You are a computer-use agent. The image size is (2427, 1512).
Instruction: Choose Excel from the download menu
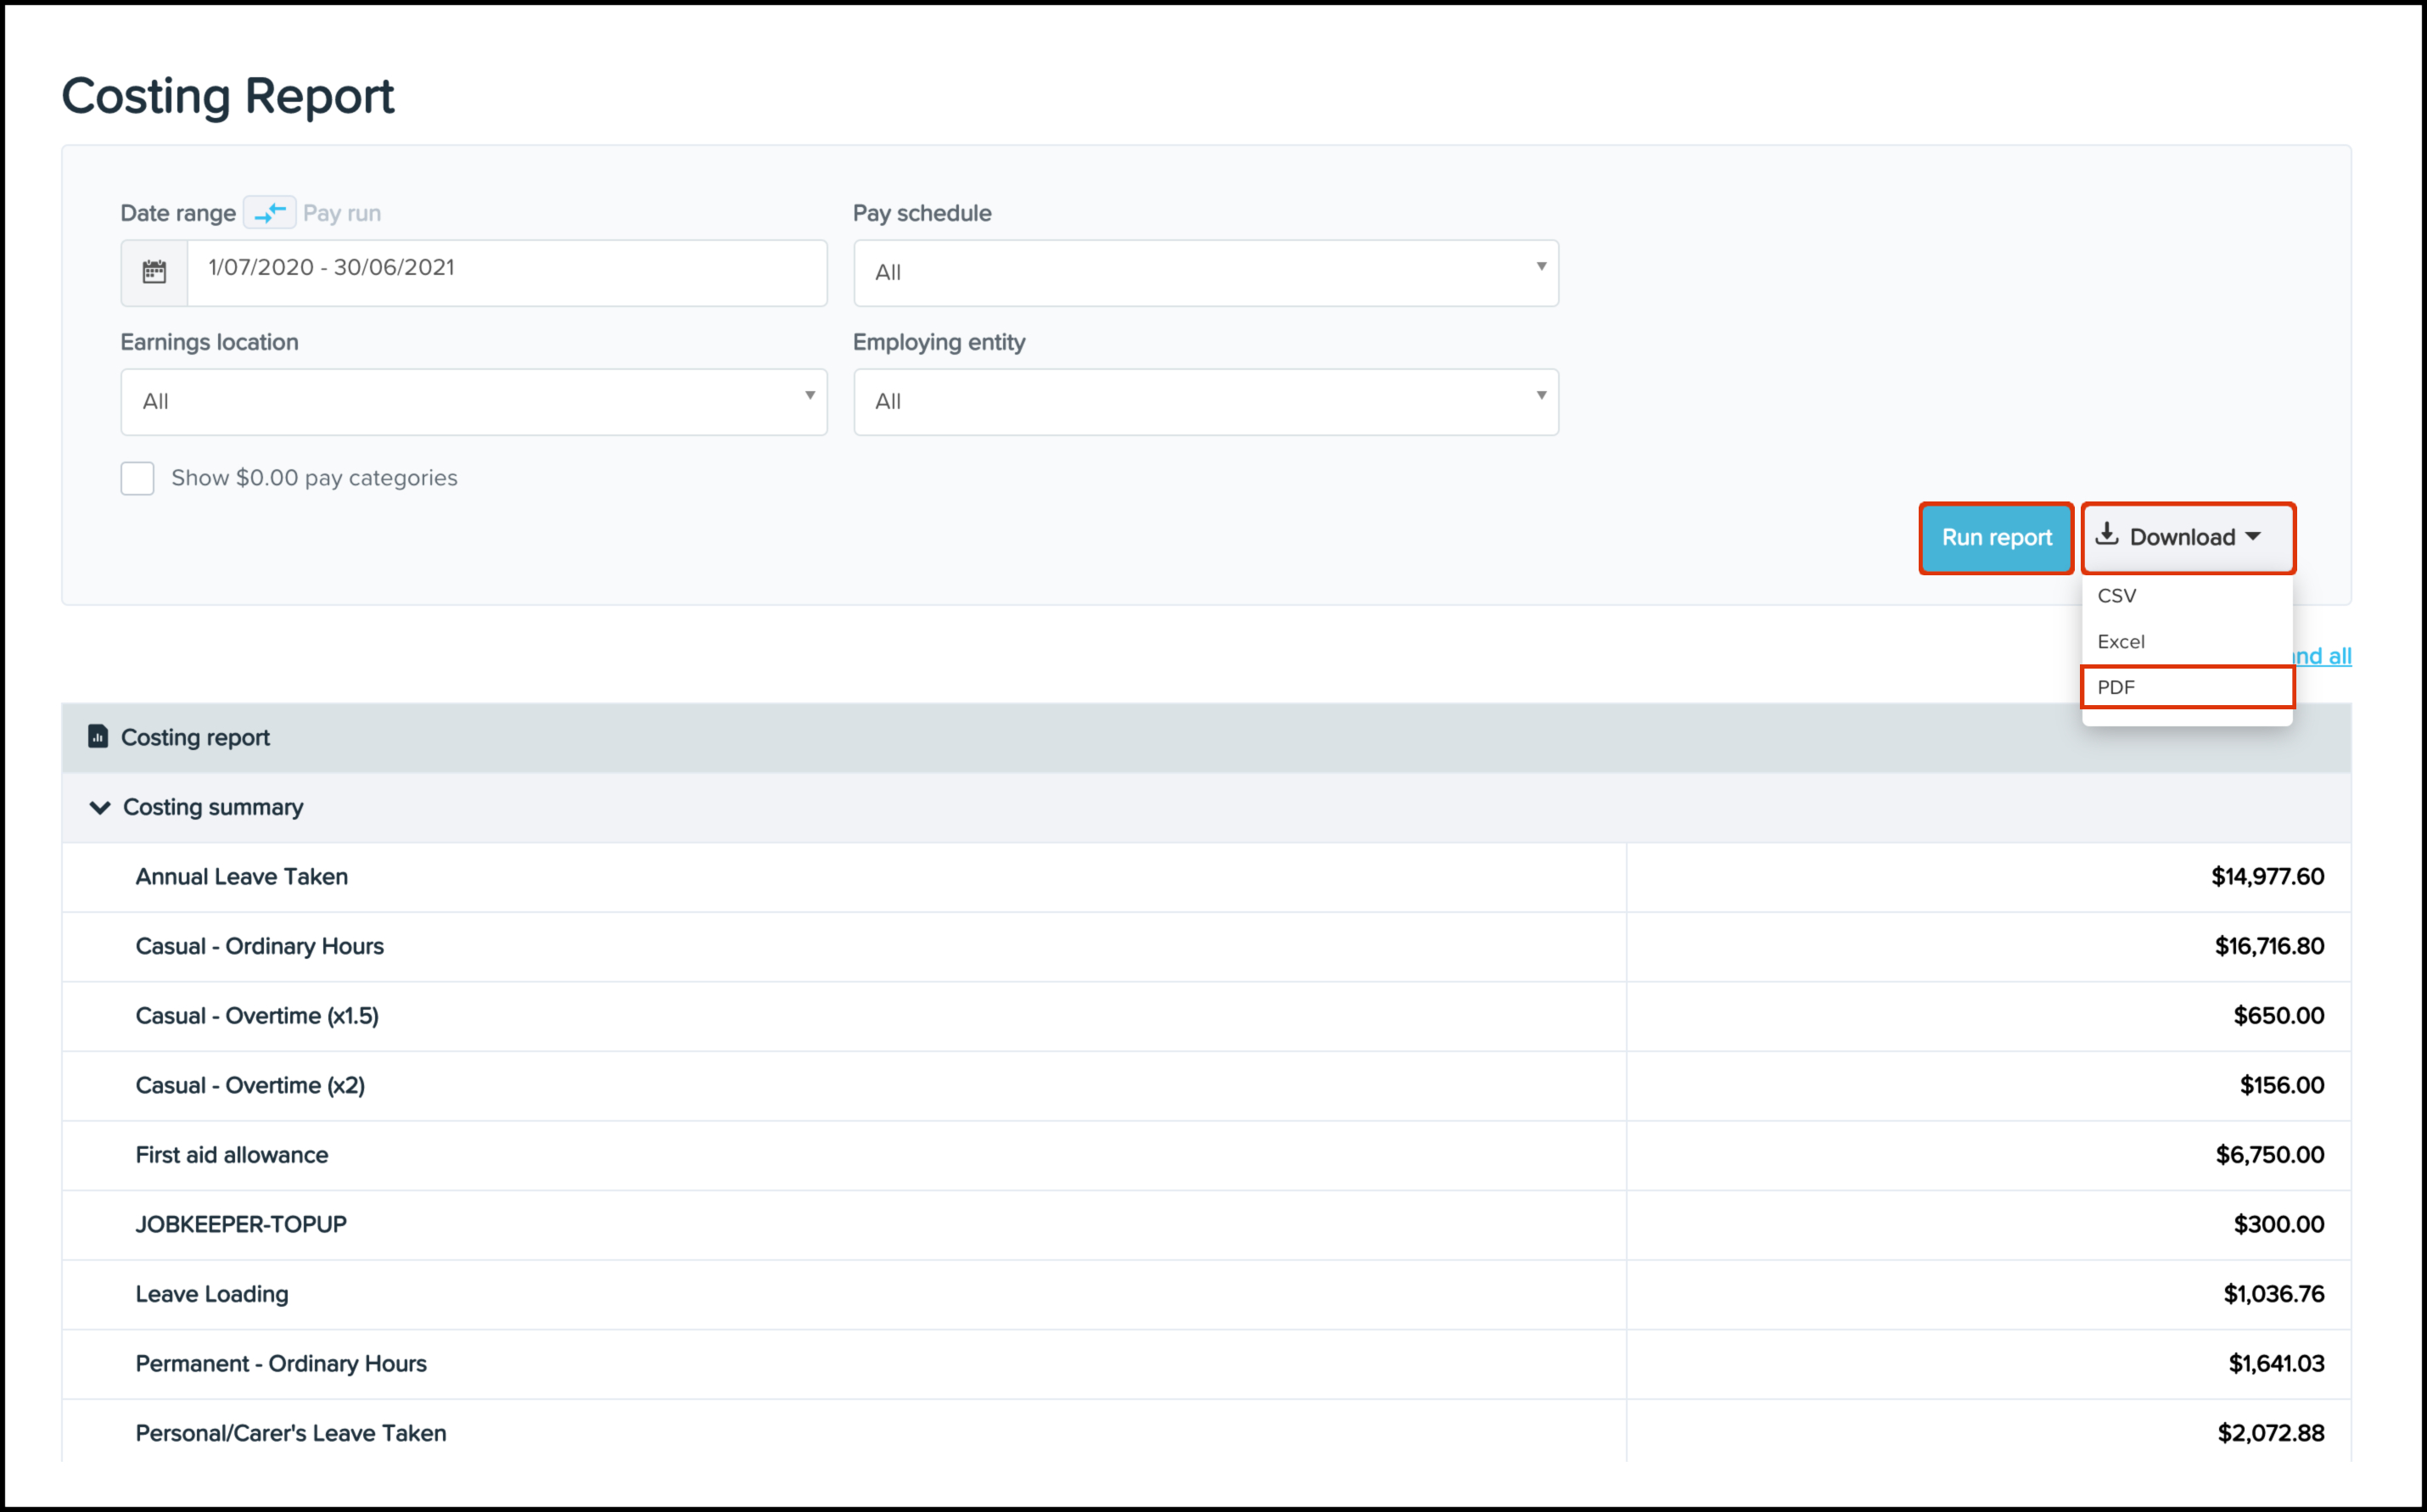pos(2121,642)
